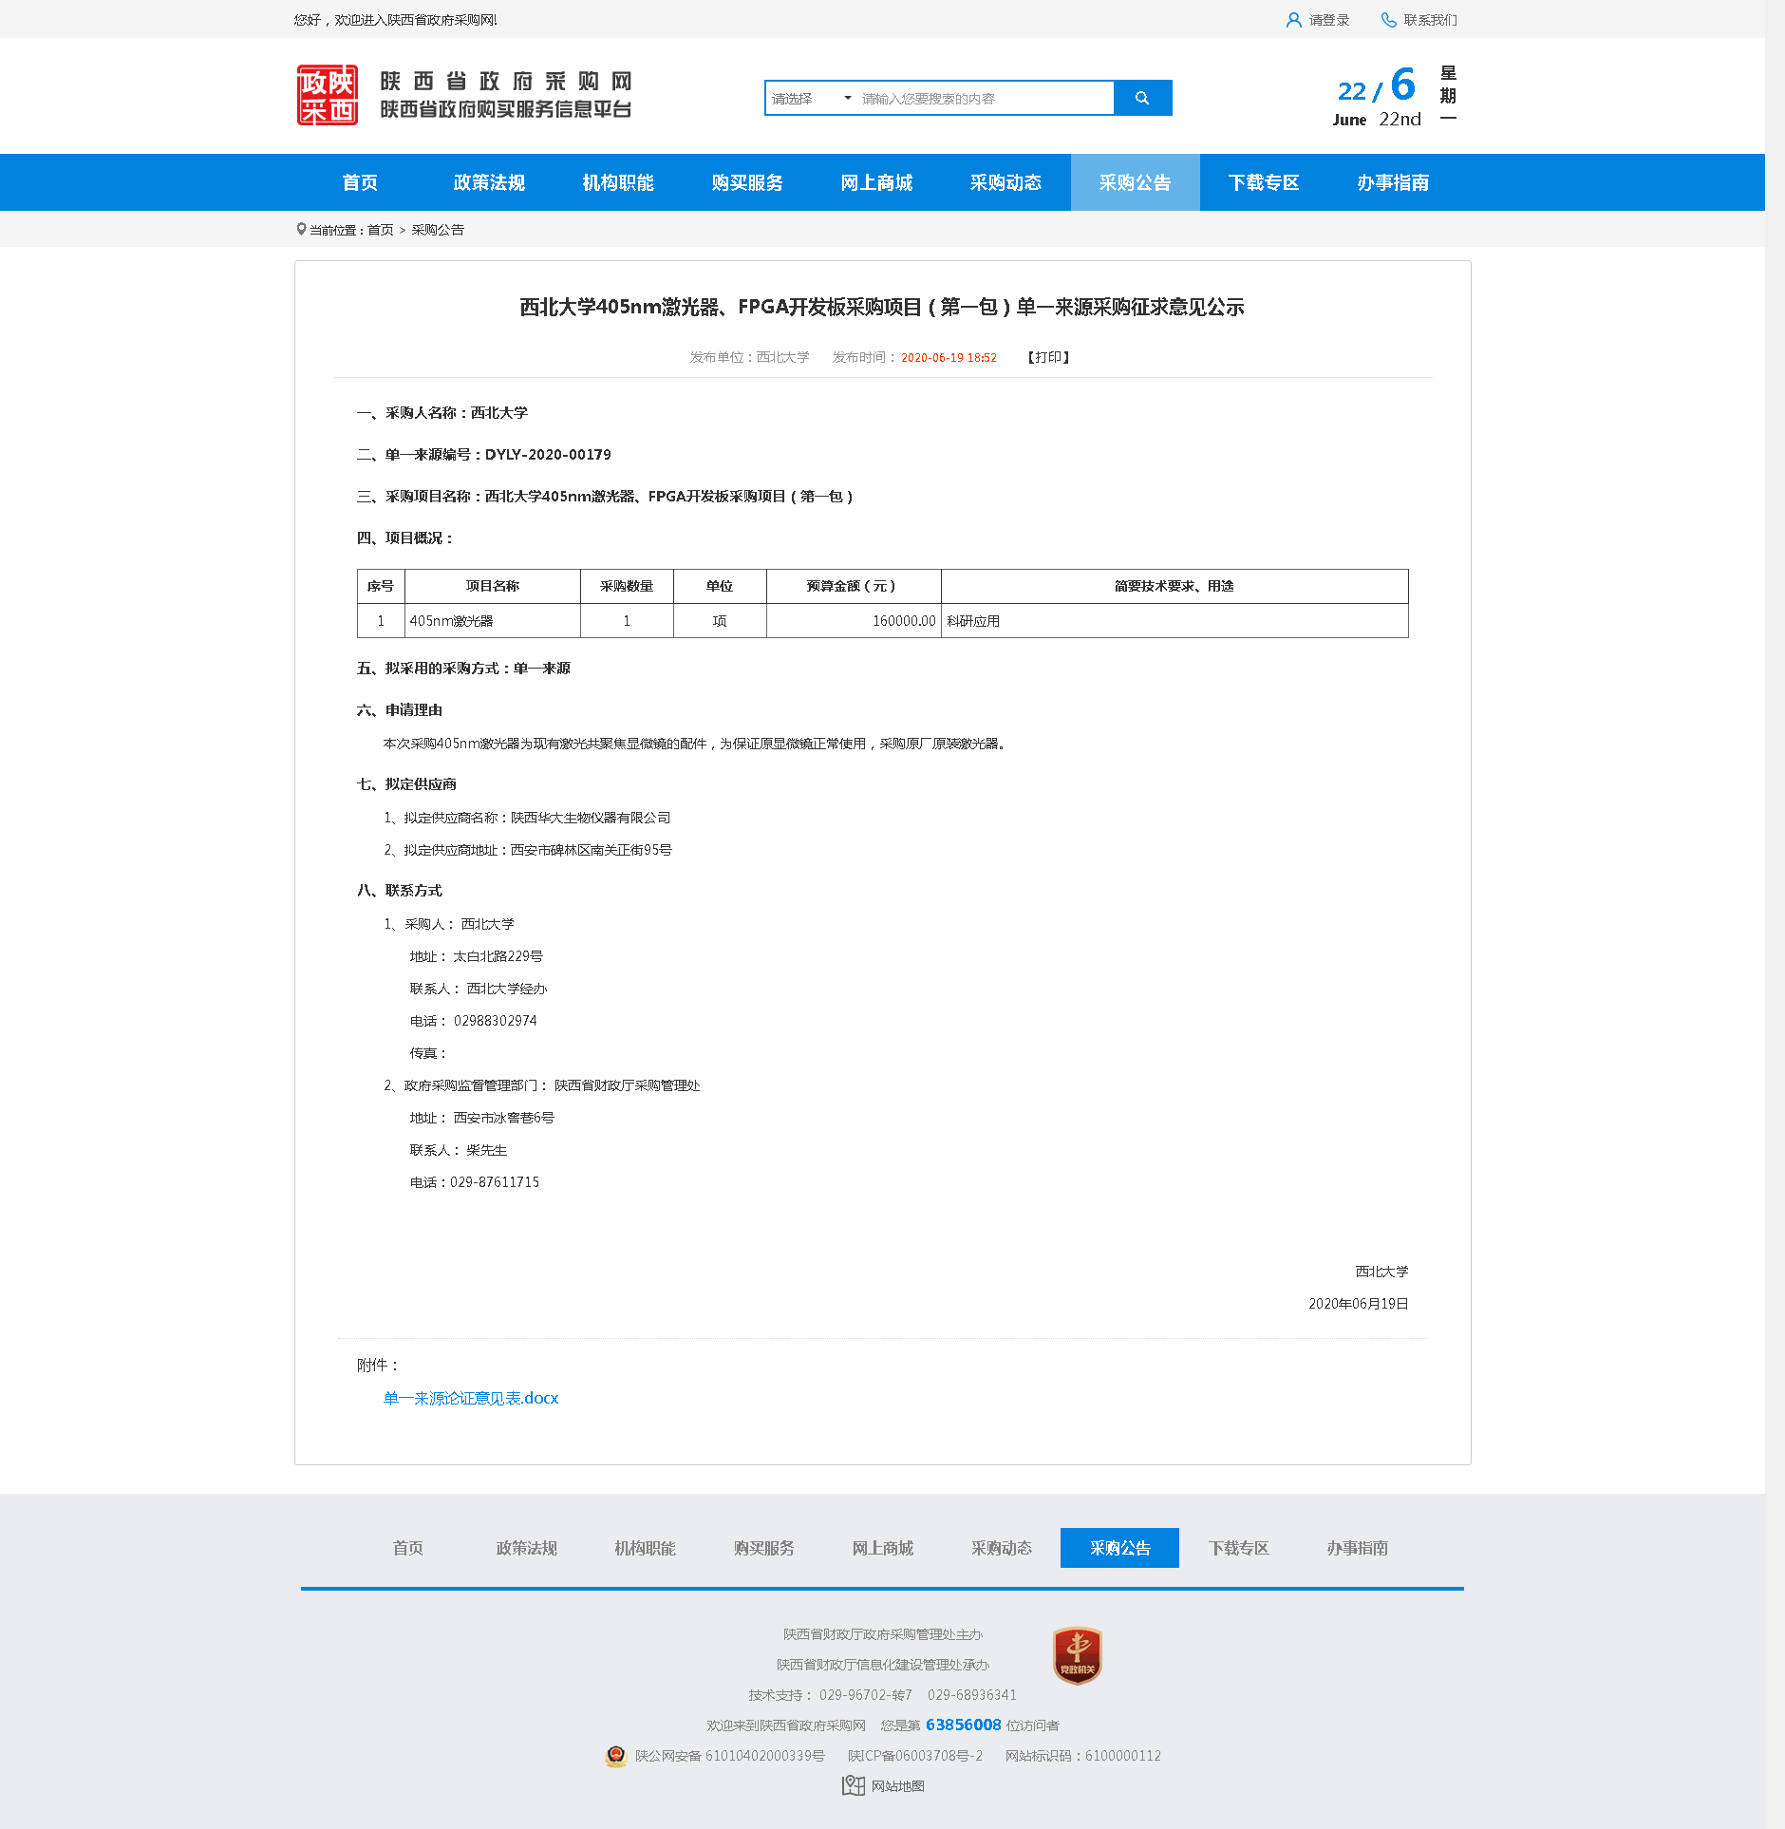Click the police record emblem icon
The image size is (1785, 1829).
616,1756
